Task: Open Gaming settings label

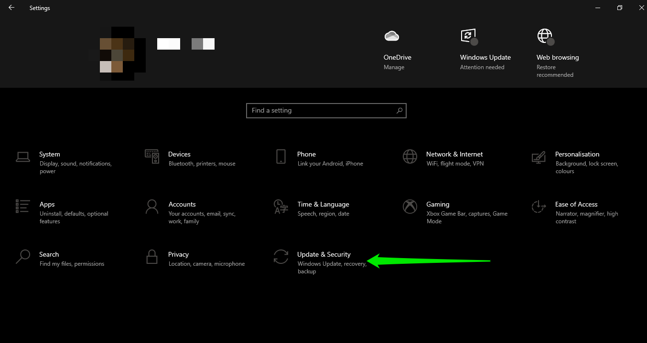Action: click(x=438, y=204)
